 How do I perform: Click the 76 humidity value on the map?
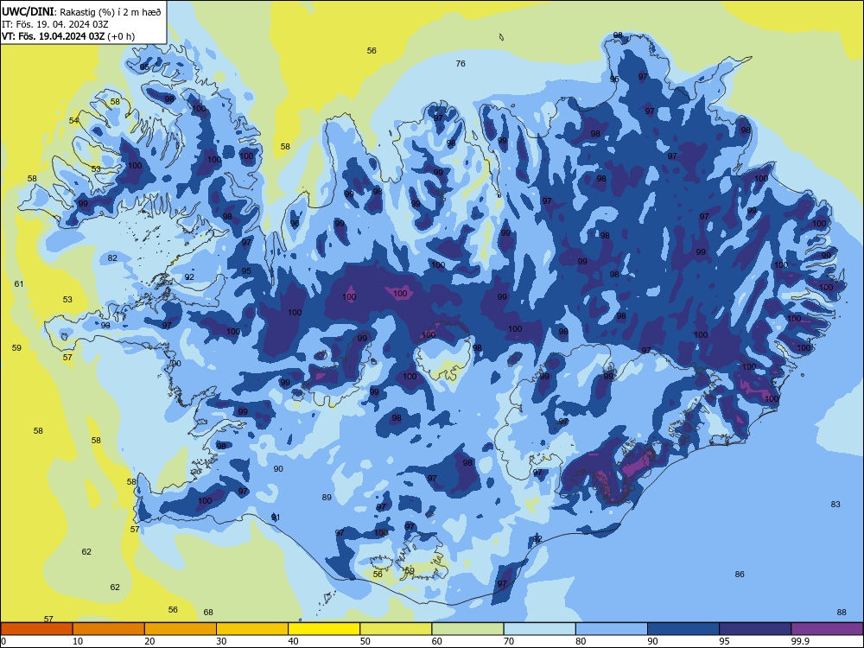click(461, 63)
